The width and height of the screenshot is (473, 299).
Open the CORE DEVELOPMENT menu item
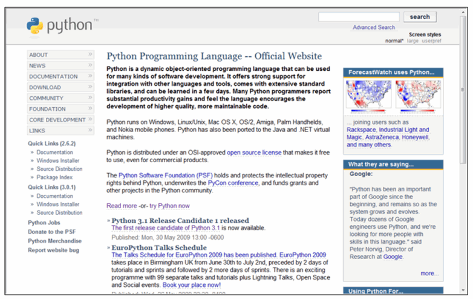(60, 120)
